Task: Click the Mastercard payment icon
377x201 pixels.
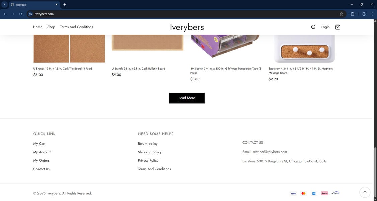Action: point(303,193)
